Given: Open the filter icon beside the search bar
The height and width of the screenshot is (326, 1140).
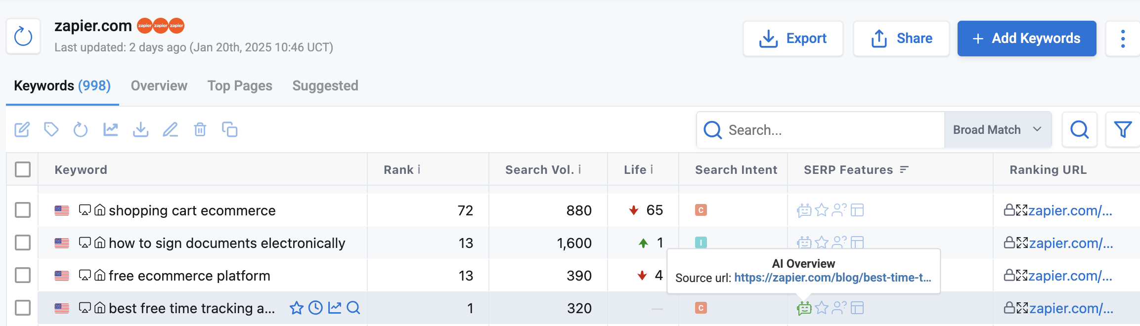Looking at the screenshot, I should (x=1123, y=129).
